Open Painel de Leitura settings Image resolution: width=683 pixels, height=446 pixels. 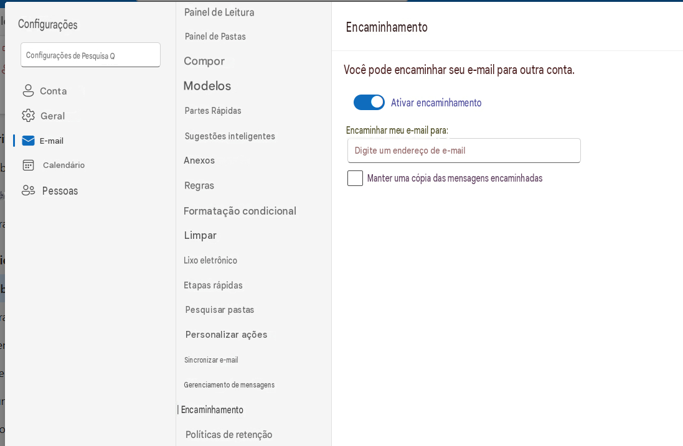click(219, 12)
